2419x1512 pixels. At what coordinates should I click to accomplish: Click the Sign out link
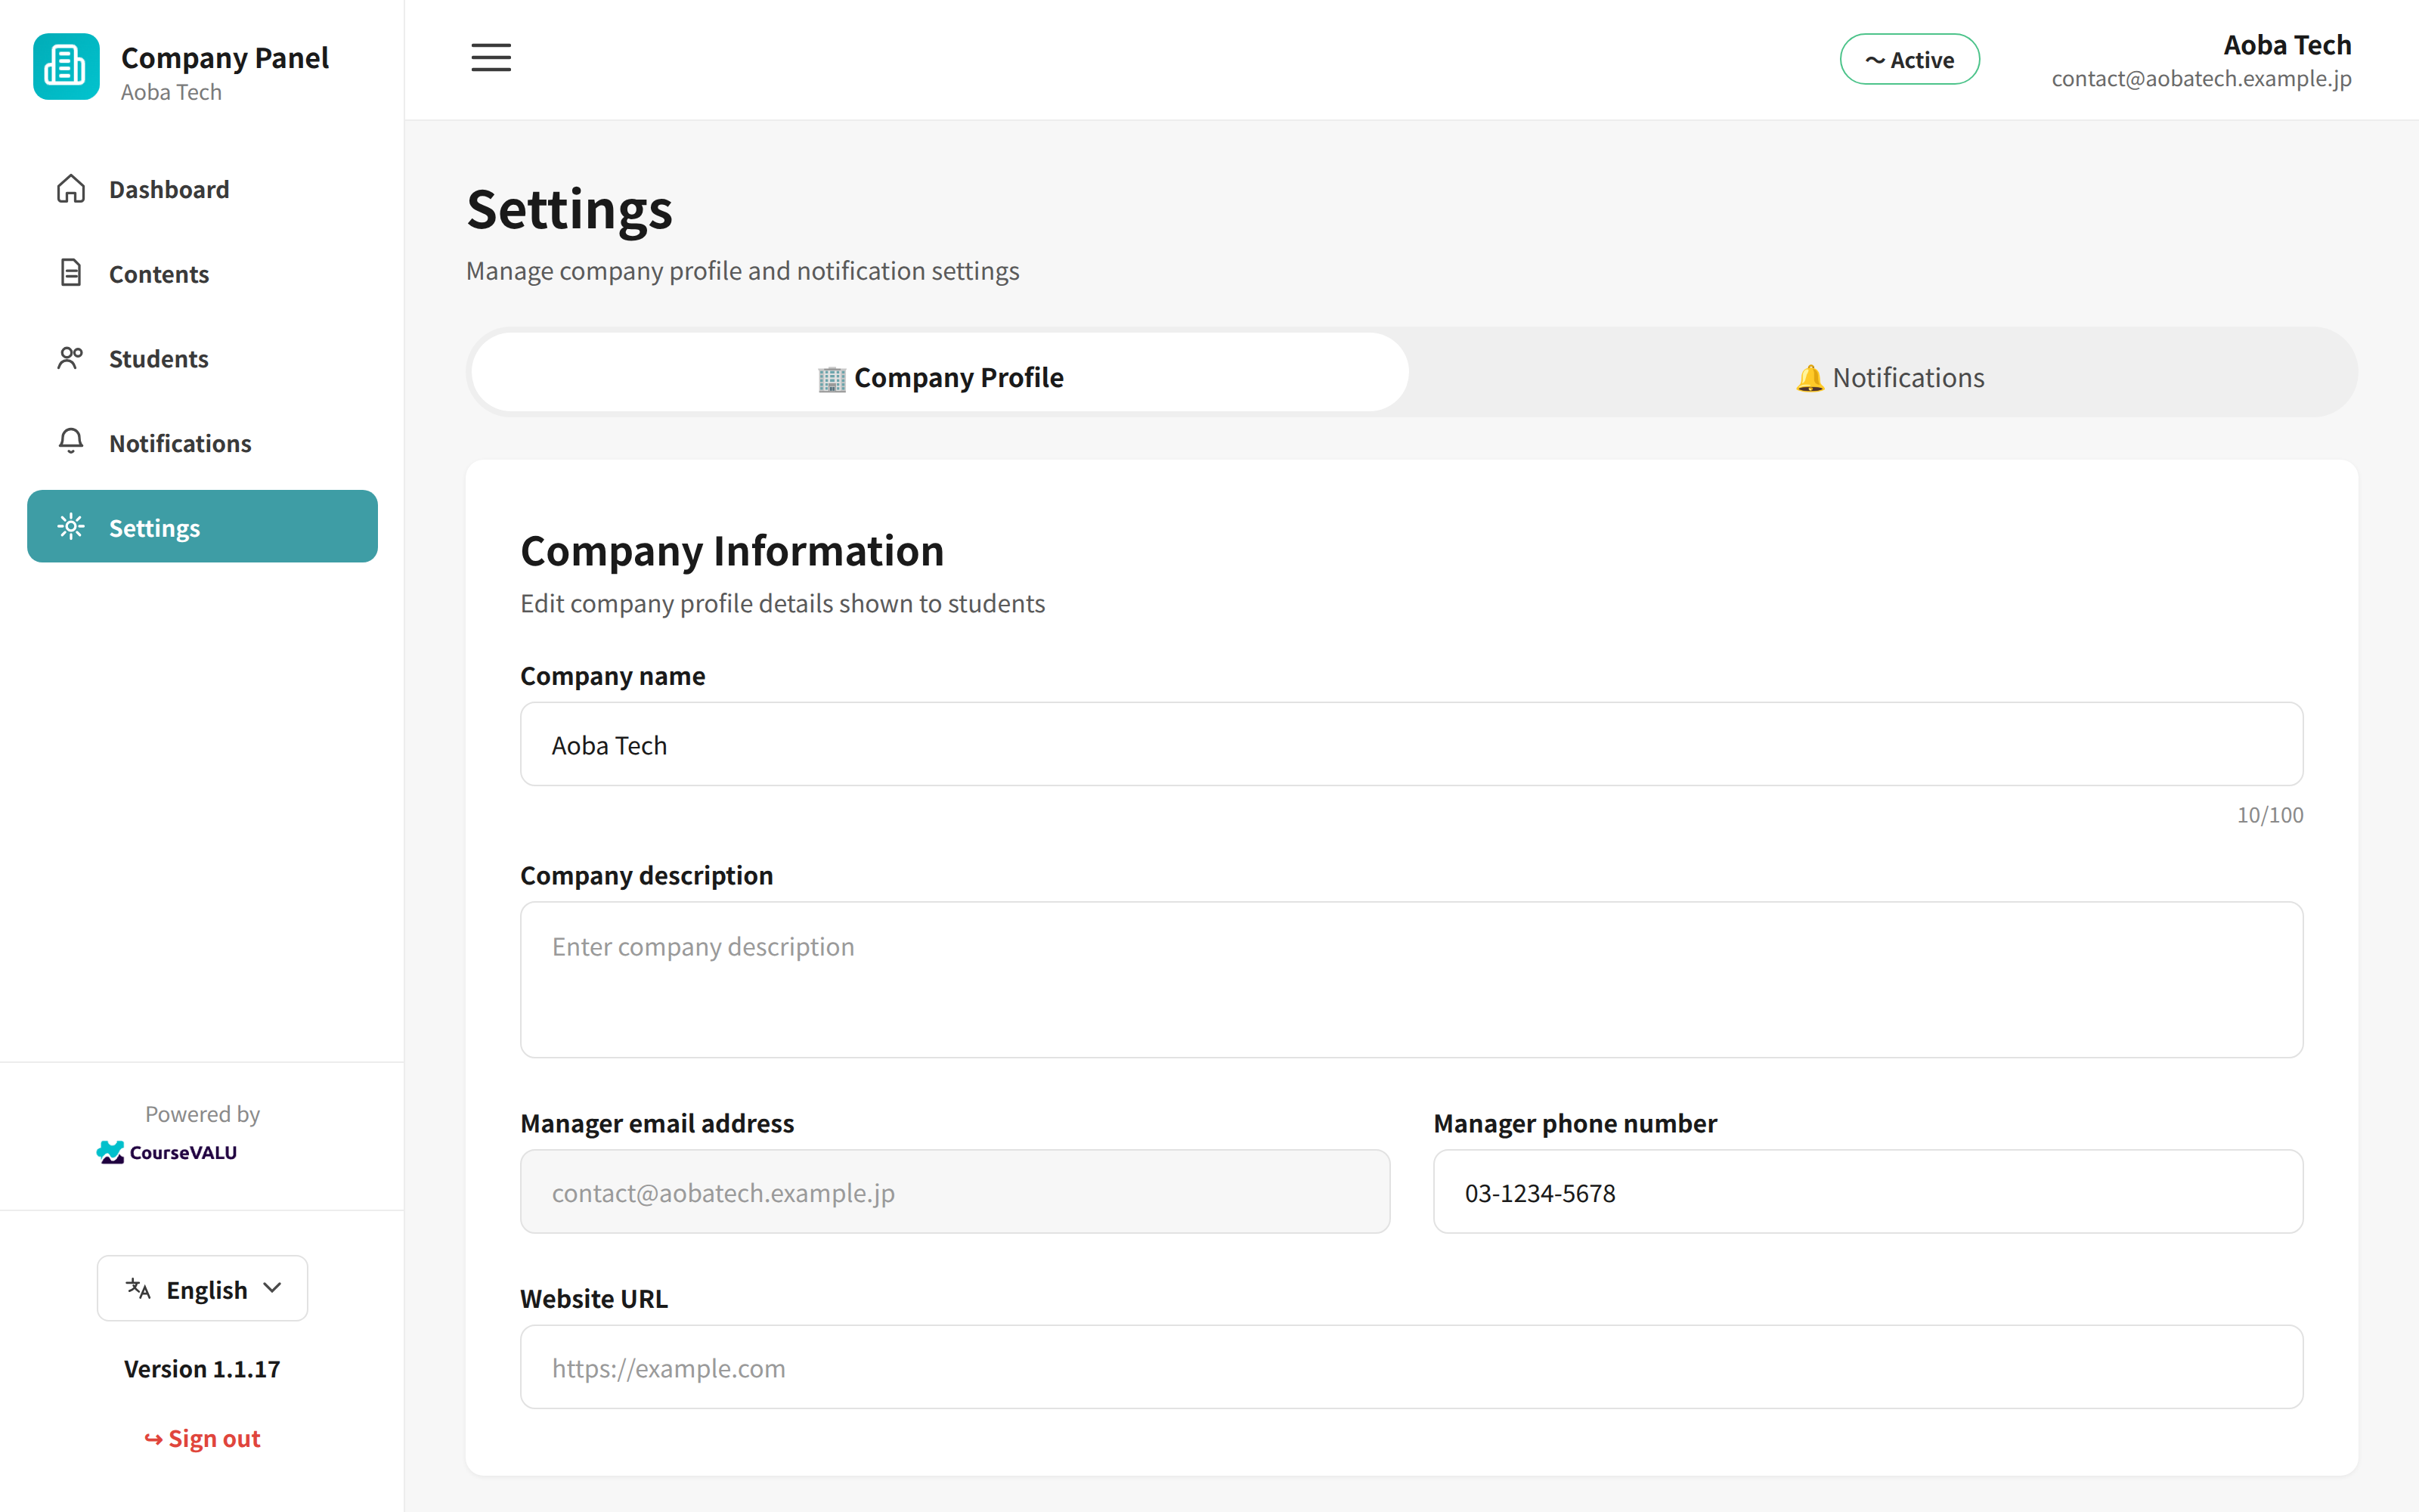[x=202, y=1438]
